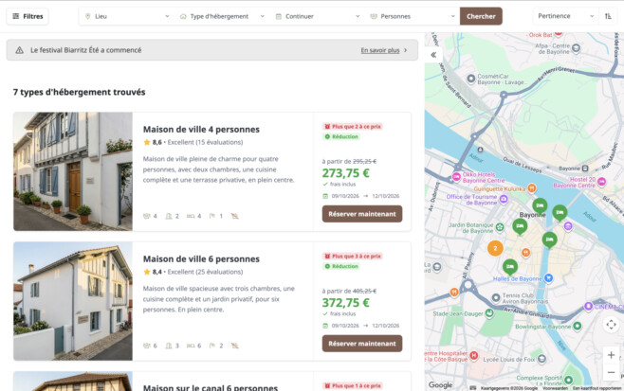Image resolution: width=624 pixels, height=391 pixels.
Task: View photo of Maison de ville 6 personnes
Action: coord(73,301)
